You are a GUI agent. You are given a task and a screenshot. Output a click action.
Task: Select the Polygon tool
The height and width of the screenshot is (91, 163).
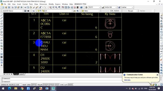coord(2,24)
